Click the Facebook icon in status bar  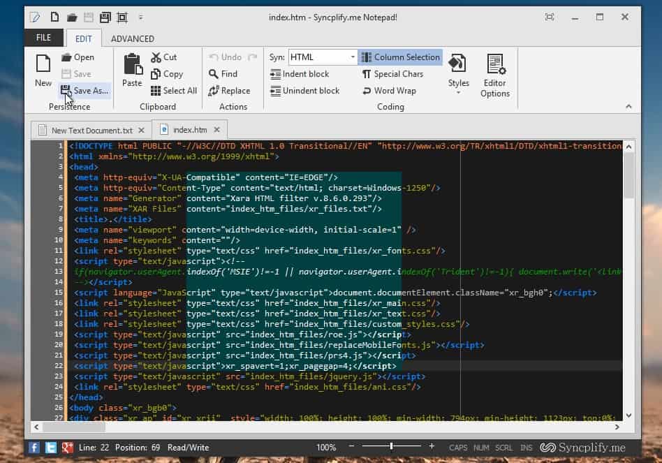pos(34,448)
